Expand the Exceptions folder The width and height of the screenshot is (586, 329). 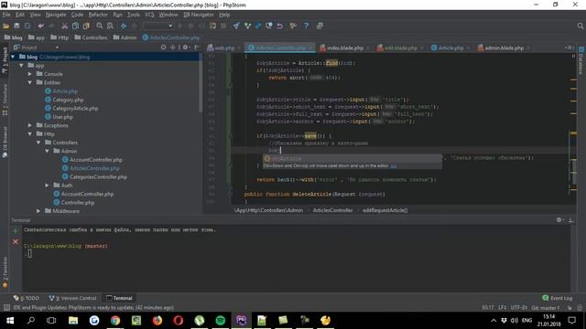point(30,125)
